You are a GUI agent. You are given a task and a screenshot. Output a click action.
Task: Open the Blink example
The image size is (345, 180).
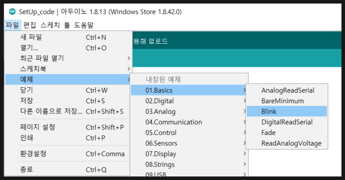coord(287,111)
